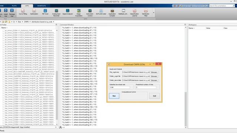Viewport: 237px width, 133px height.
Task: Click Browse next to File_wget exe
Action: (x=154, y=72)
